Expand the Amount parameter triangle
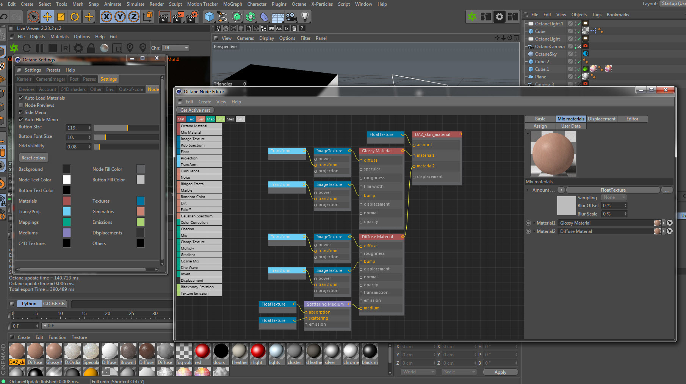The height and width of the screenshot is (384, 686). (x=528, y=190)
